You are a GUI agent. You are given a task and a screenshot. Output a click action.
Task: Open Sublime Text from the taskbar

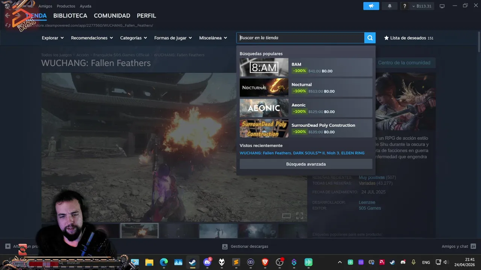(236, 262)
